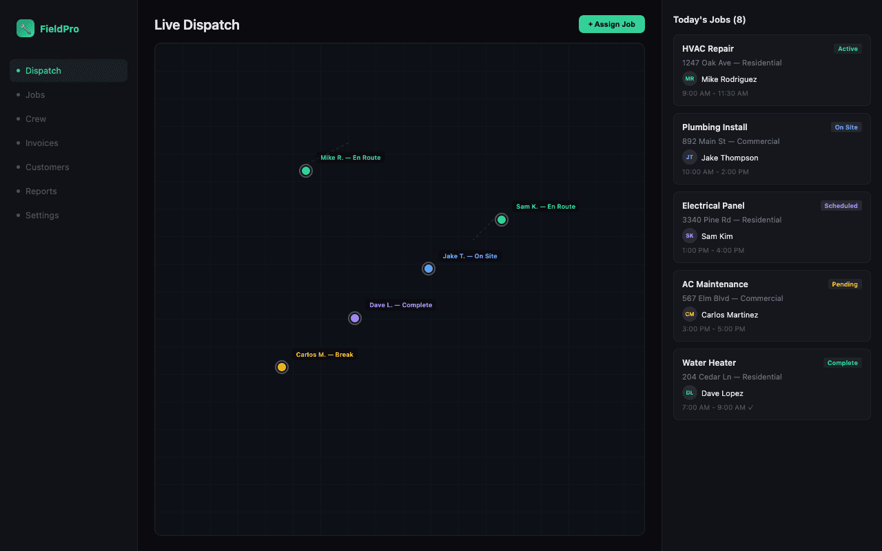
Task: Click the DL avatar for Dave Lopez
Action: [x=690, y=393]
